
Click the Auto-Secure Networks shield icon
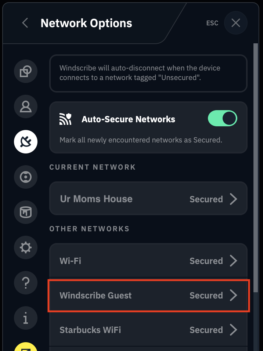tap(65, 118)
